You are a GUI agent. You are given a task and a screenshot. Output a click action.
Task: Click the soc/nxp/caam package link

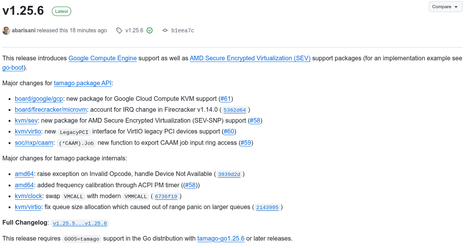pyautogui.click(x=34, y=142)
